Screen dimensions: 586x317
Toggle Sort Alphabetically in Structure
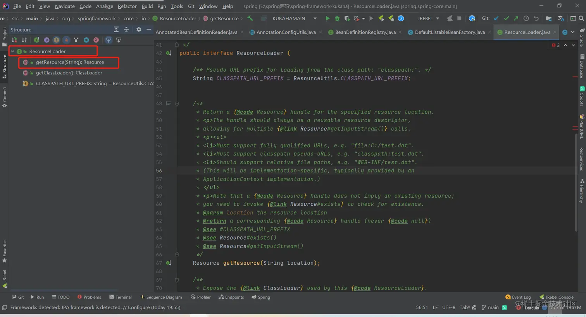click(24, 40)
